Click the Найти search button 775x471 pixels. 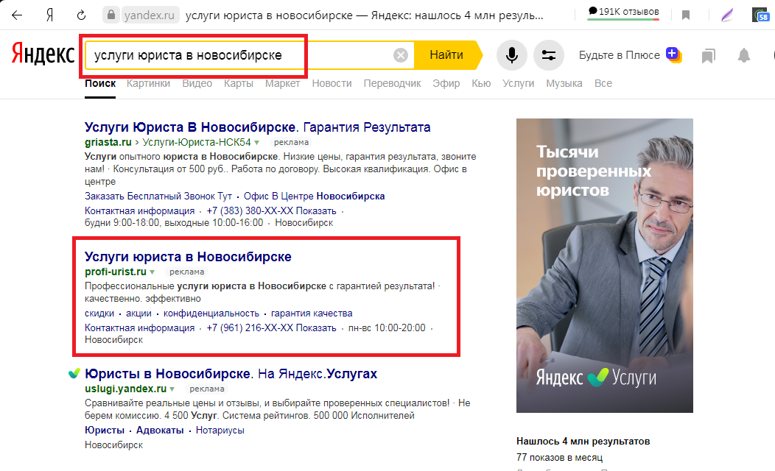447,54
